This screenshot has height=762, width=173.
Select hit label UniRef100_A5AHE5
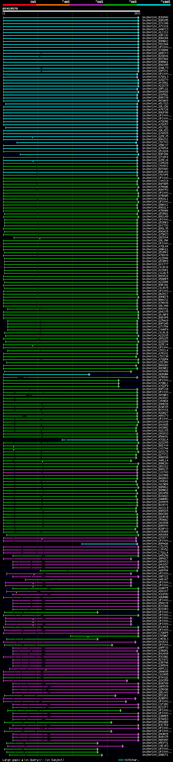(x=155, y=279)
